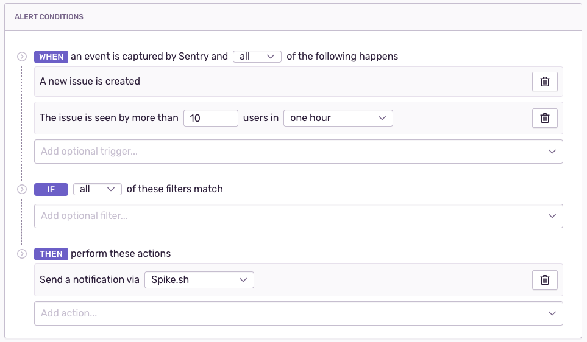Open the Spike.sh notification service dropdown
The image size is (587, 342).
tap(199, 280)
